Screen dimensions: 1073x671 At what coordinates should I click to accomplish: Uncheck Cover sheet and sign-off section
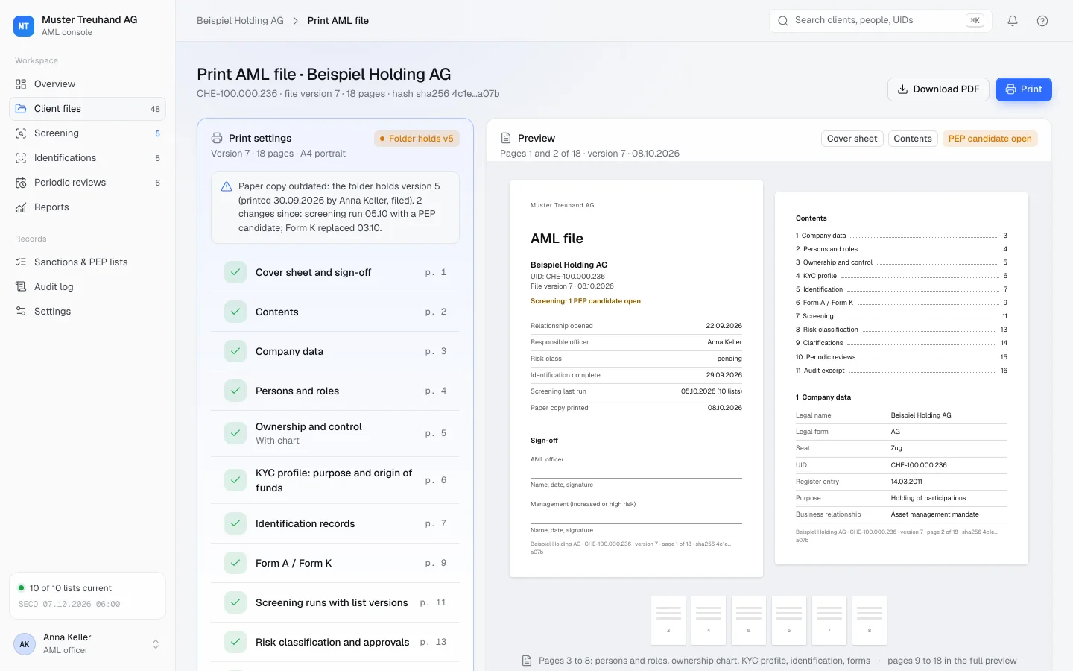(x=235, y=272)
